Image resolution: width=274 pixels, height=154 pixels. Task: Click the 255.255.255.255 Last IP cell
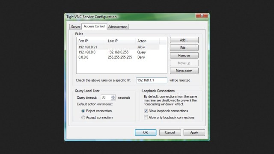pyautogui.click(x=120, y=57)
